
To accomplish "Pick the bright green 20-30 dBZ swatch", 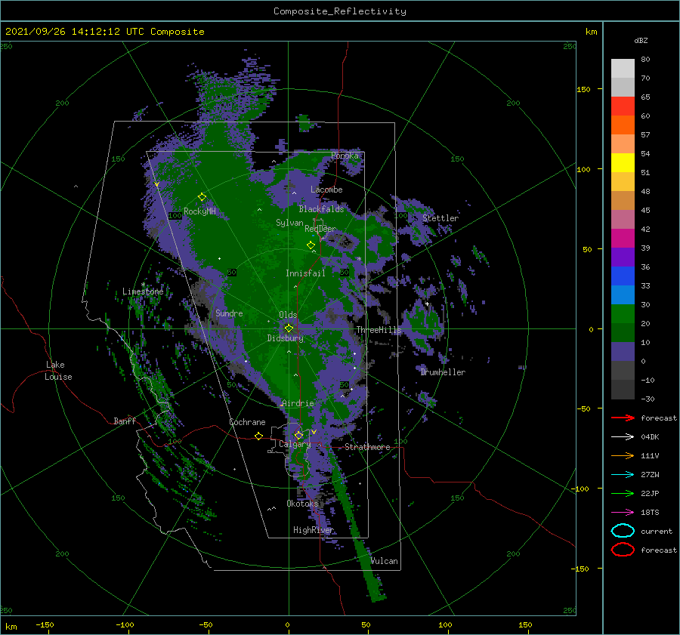I will point(623,314).
